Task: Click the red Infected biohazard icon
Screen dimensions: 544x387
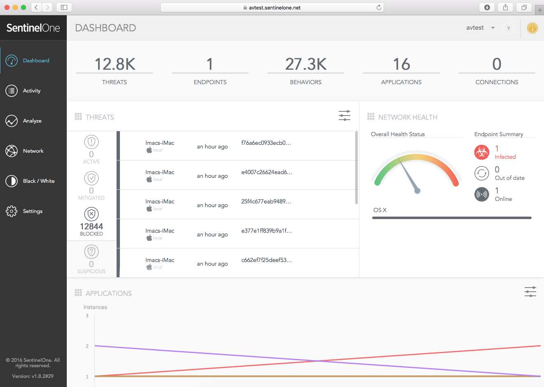Action: tap(481, 152)
